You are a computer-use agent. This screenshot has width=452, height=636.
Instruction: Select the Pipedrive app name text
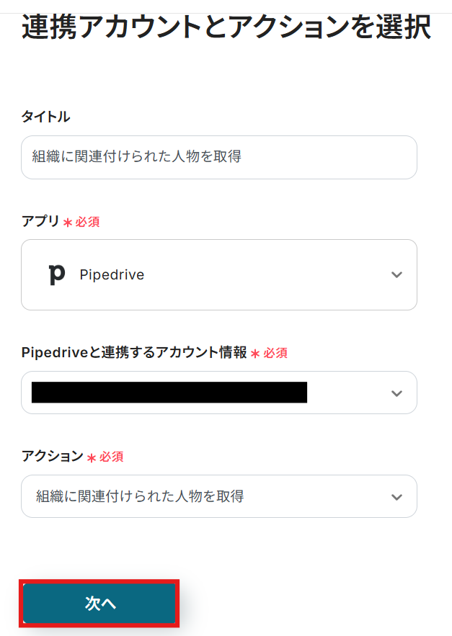click(x=112, y=275)
